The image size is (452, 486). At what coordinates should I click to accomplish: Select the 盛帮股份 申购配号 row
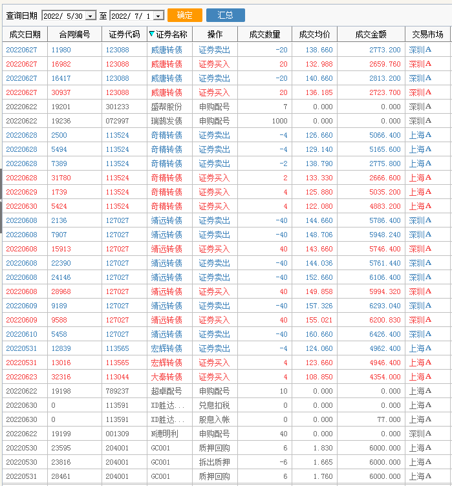click(x=226, y=107)
